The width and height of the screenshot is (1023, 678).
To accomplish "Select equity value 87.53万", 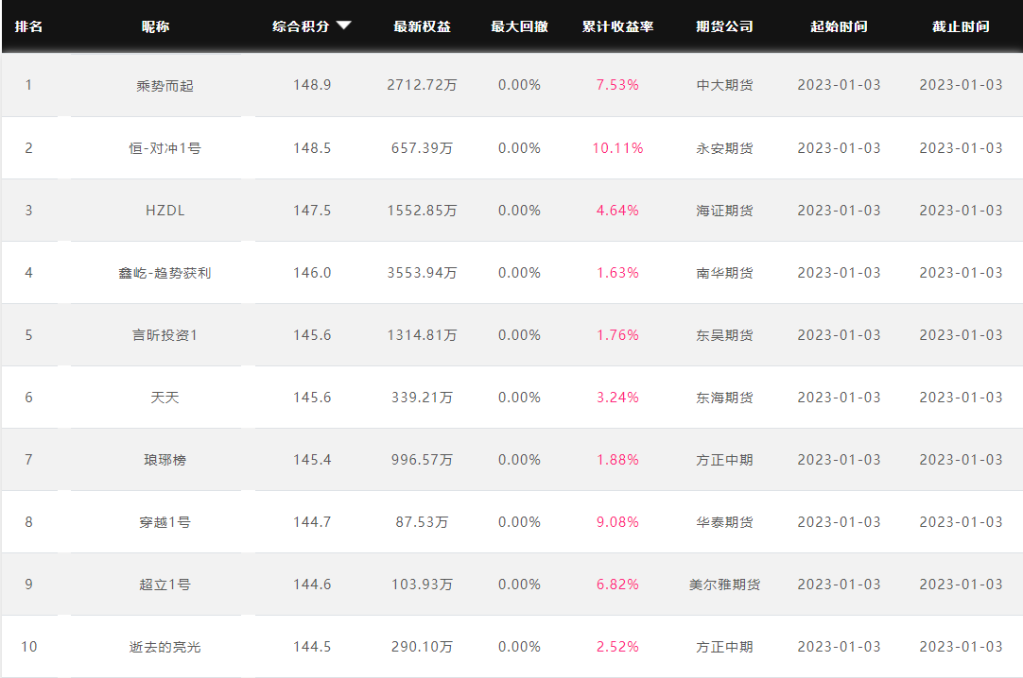I will pyautogui.click(x=422, y=522).
